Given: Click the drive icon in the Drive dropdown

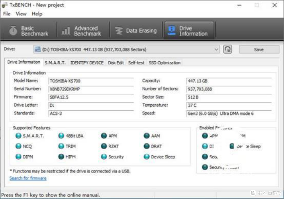Looking at the screenshot, I should 38,49.
